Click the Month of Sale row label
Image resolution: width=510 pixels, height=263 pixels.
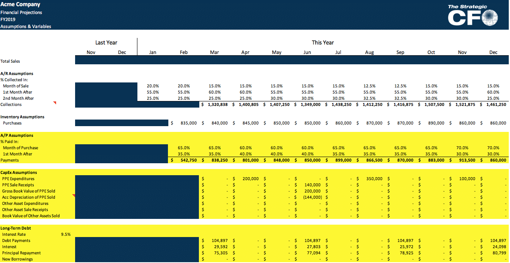point(16,86)
